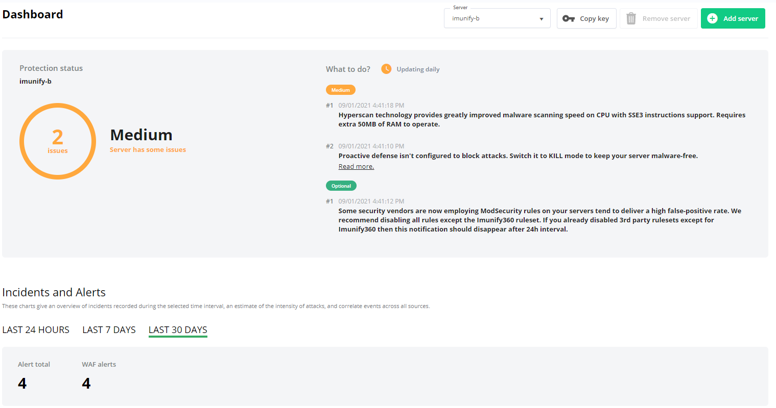This screenshot has width=776, height=408.
Task: Click the disabled Remove server button
Action: [659, 18]
